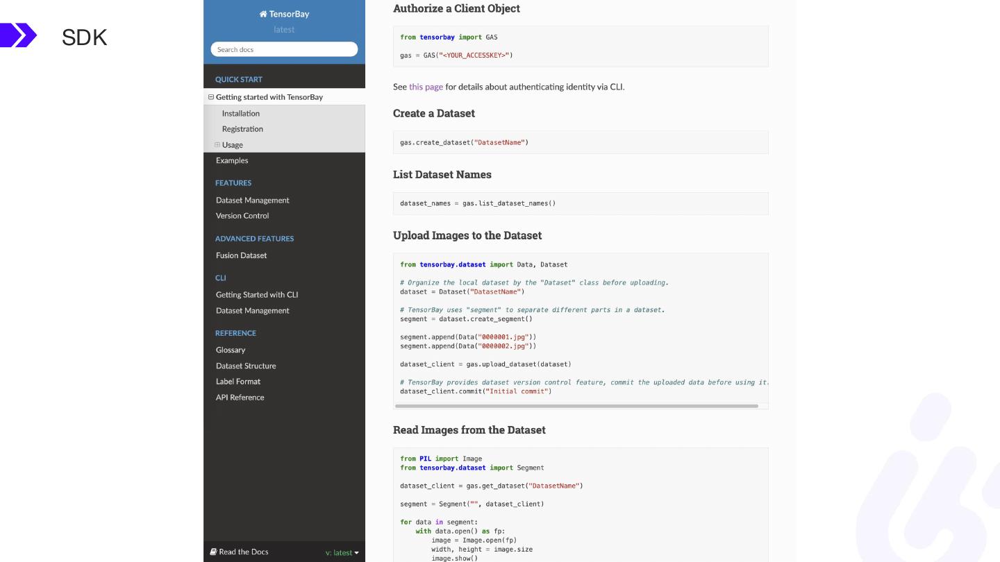Screen dimensions: 1000x562
Task: Click the "image = Image.open(fp)" code line
Action: [x=474, y=540]
